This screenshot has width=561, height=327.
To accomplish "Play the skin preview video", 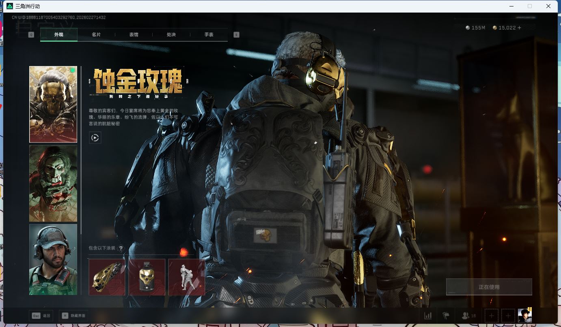I will pyautogui.click(x=95, y=138).
